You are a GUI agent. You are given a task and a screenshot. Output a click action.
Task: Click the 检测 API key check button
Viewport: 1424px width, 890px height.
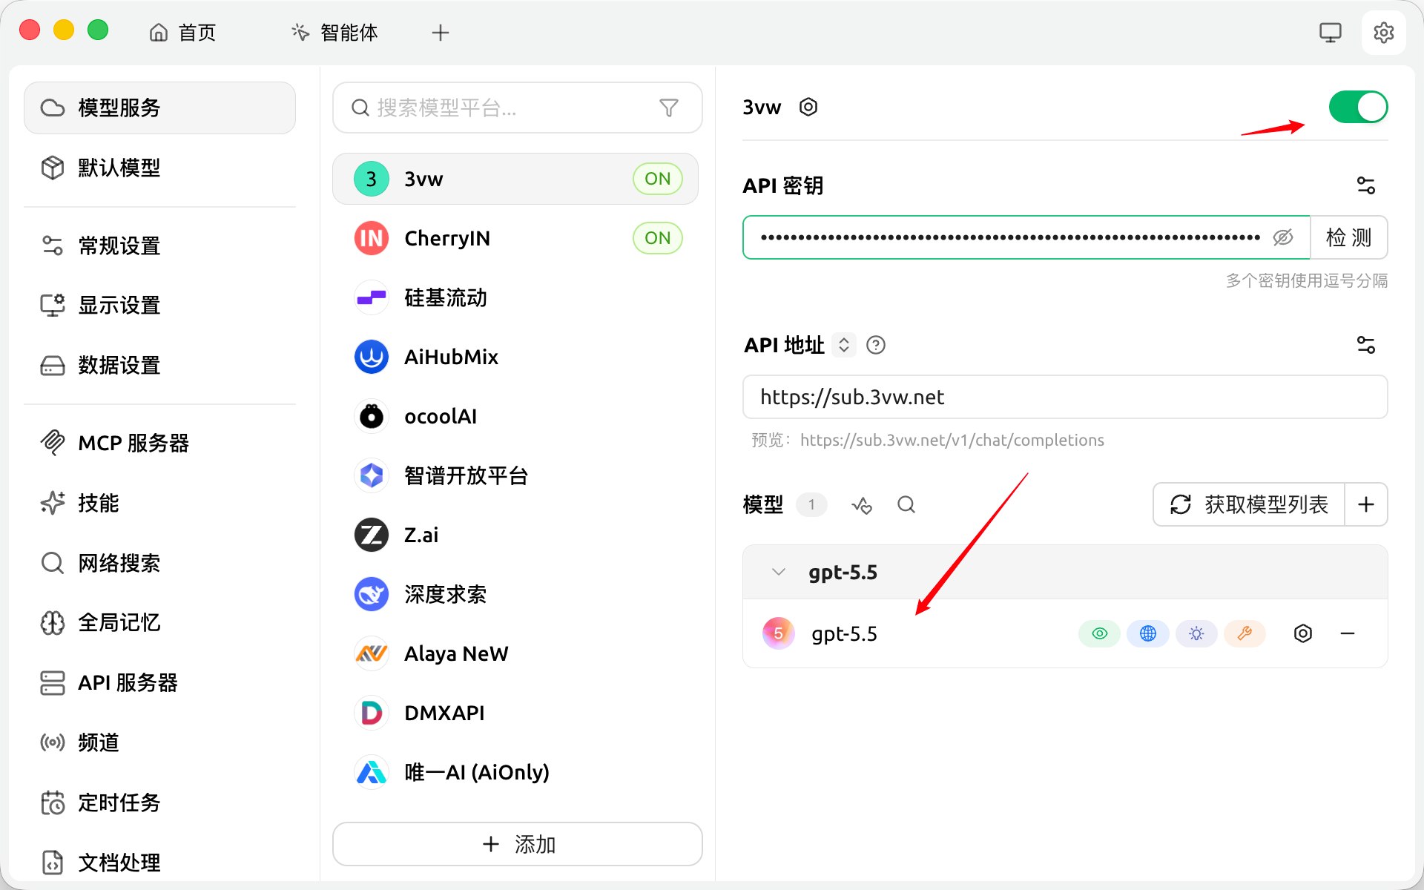point(1348,237)
